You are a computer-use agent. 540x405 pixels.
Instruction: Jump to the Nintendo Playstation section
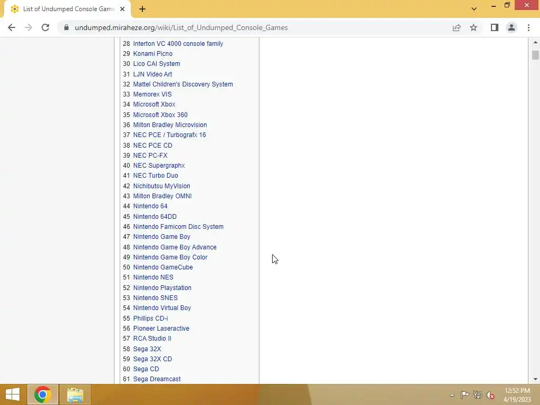(162, 288)
